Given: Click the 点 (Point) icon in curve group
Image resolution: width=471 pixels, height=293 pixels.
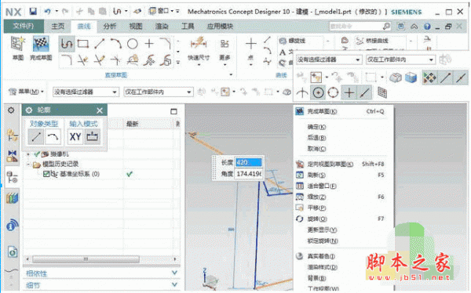Looking at the screenshot, I should [251, 44].
